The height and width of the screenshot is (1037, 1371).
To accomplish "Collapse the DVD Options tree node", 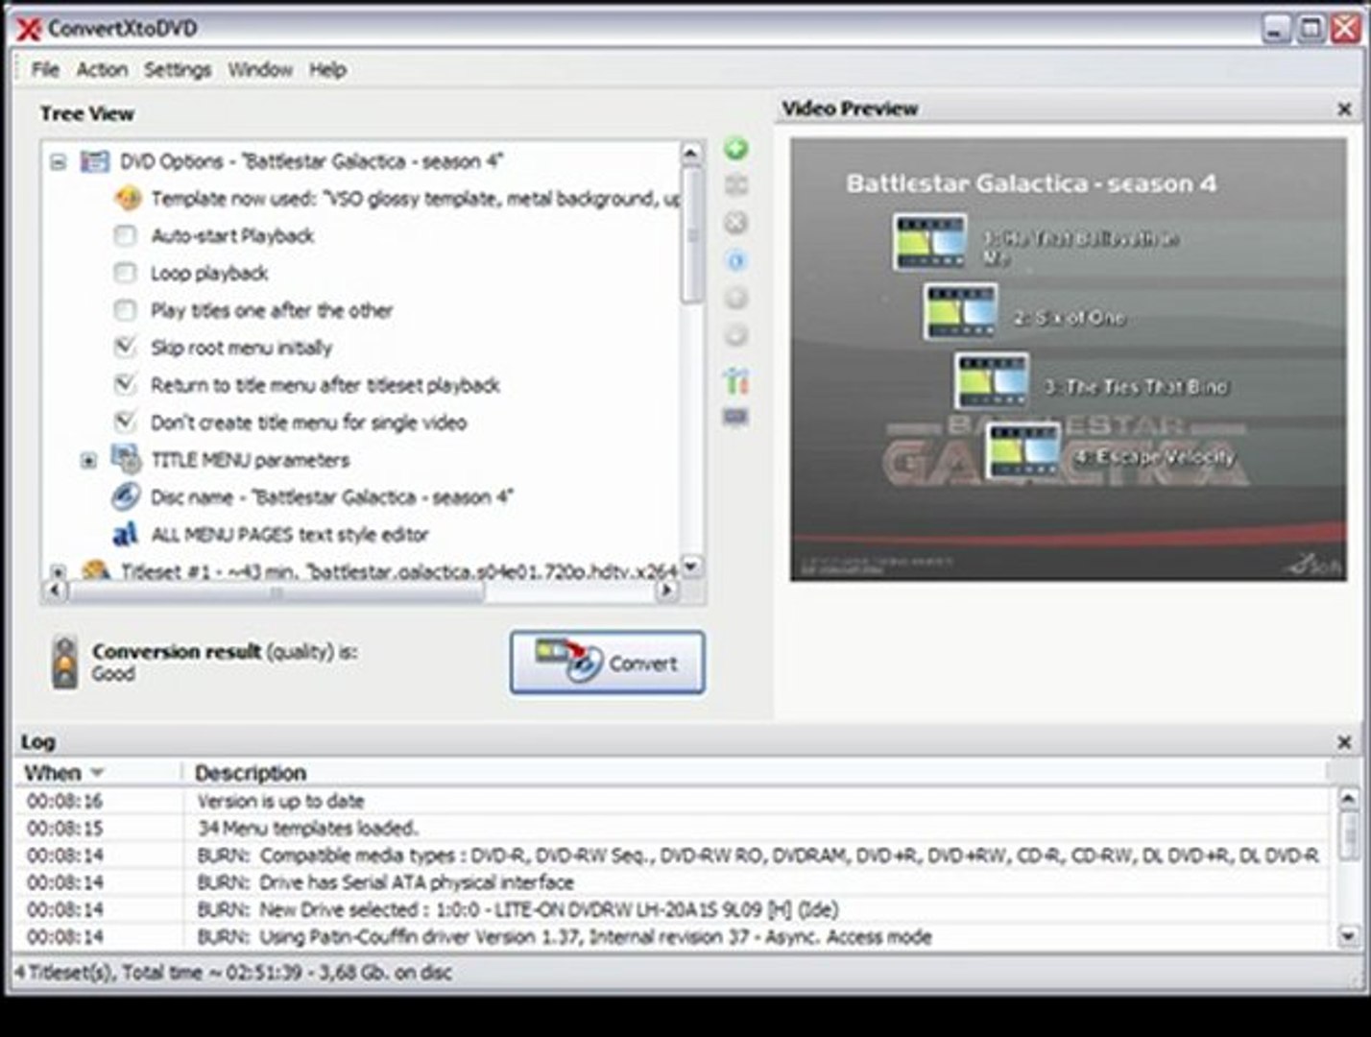I will click(59, 161).
